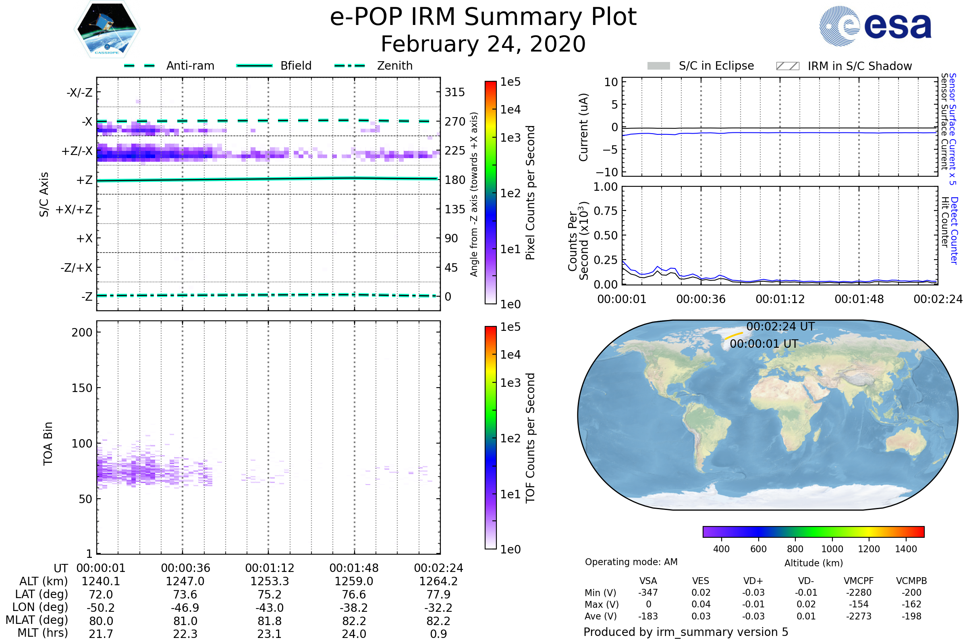Click the TOF Counts per Second colorbar
The width and height of the screenshot is (967, 644).
490,438
